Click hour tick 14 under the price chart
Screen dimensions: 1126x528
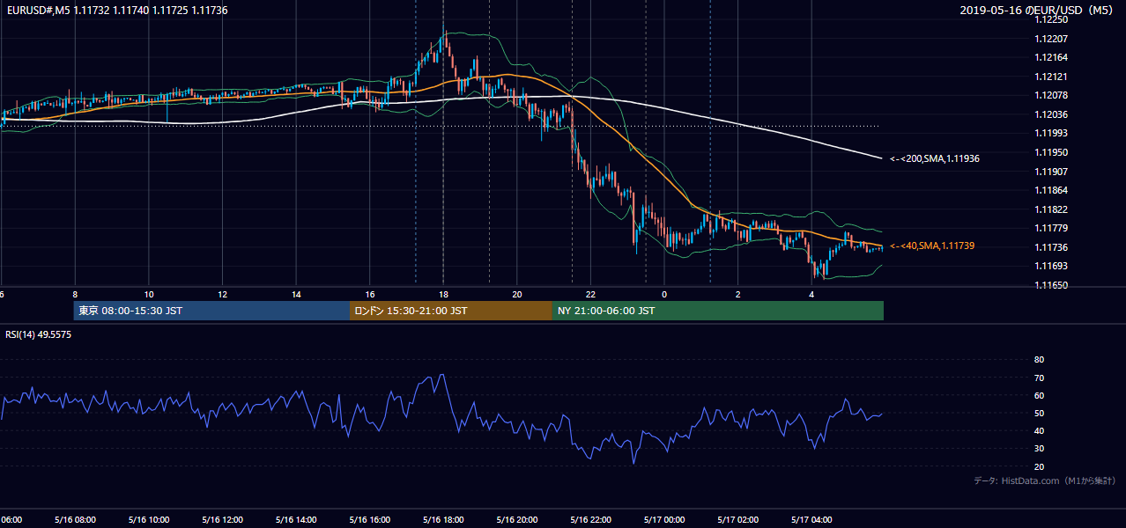pos(296,294)
